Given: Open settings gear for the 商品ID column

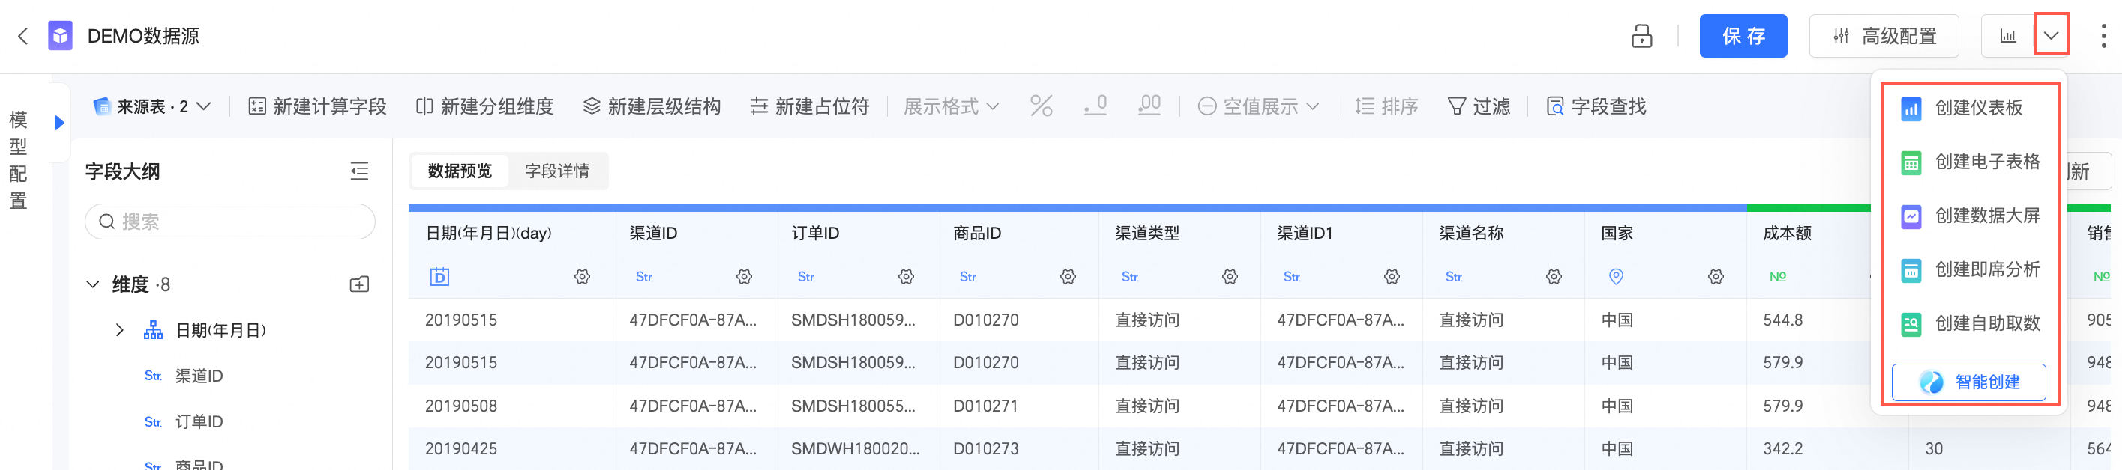Looking at the screenshot, I should click(x=1068, y=278).
